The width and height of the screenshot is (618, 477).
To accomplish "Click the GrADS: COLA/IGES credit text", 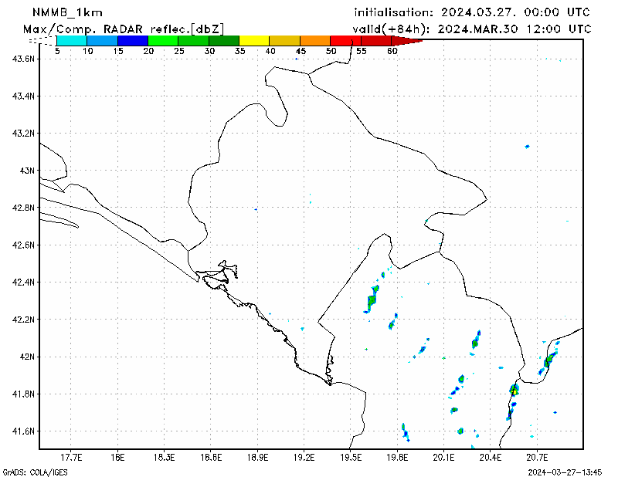I will tap(35, 472).
